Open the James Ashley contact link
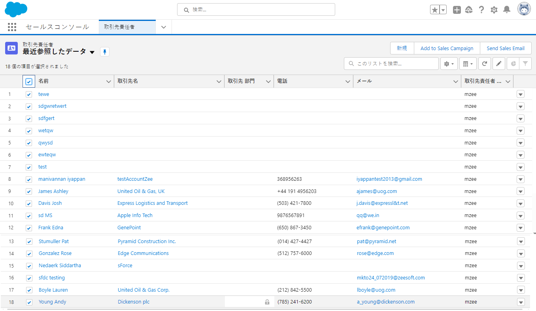Screen dimensions: 536x311 point(53,191)
